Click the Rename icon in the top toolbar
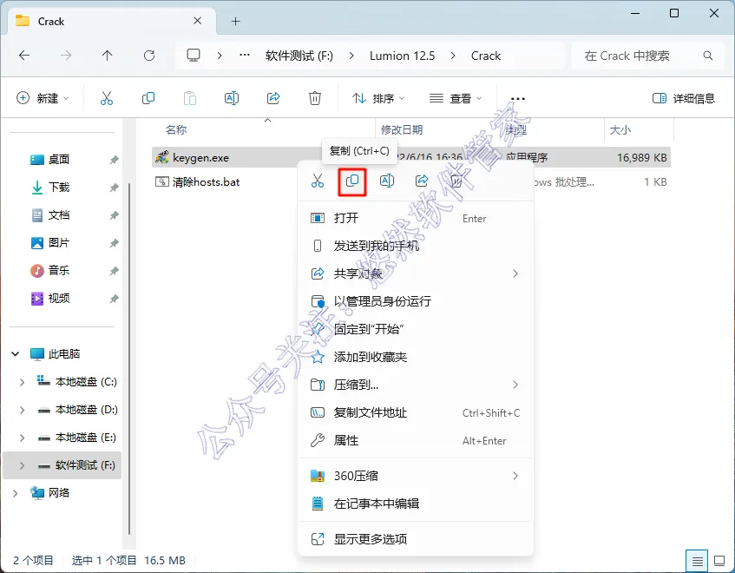The width and height of the screenshot is (735, 573). pos(232,98)
